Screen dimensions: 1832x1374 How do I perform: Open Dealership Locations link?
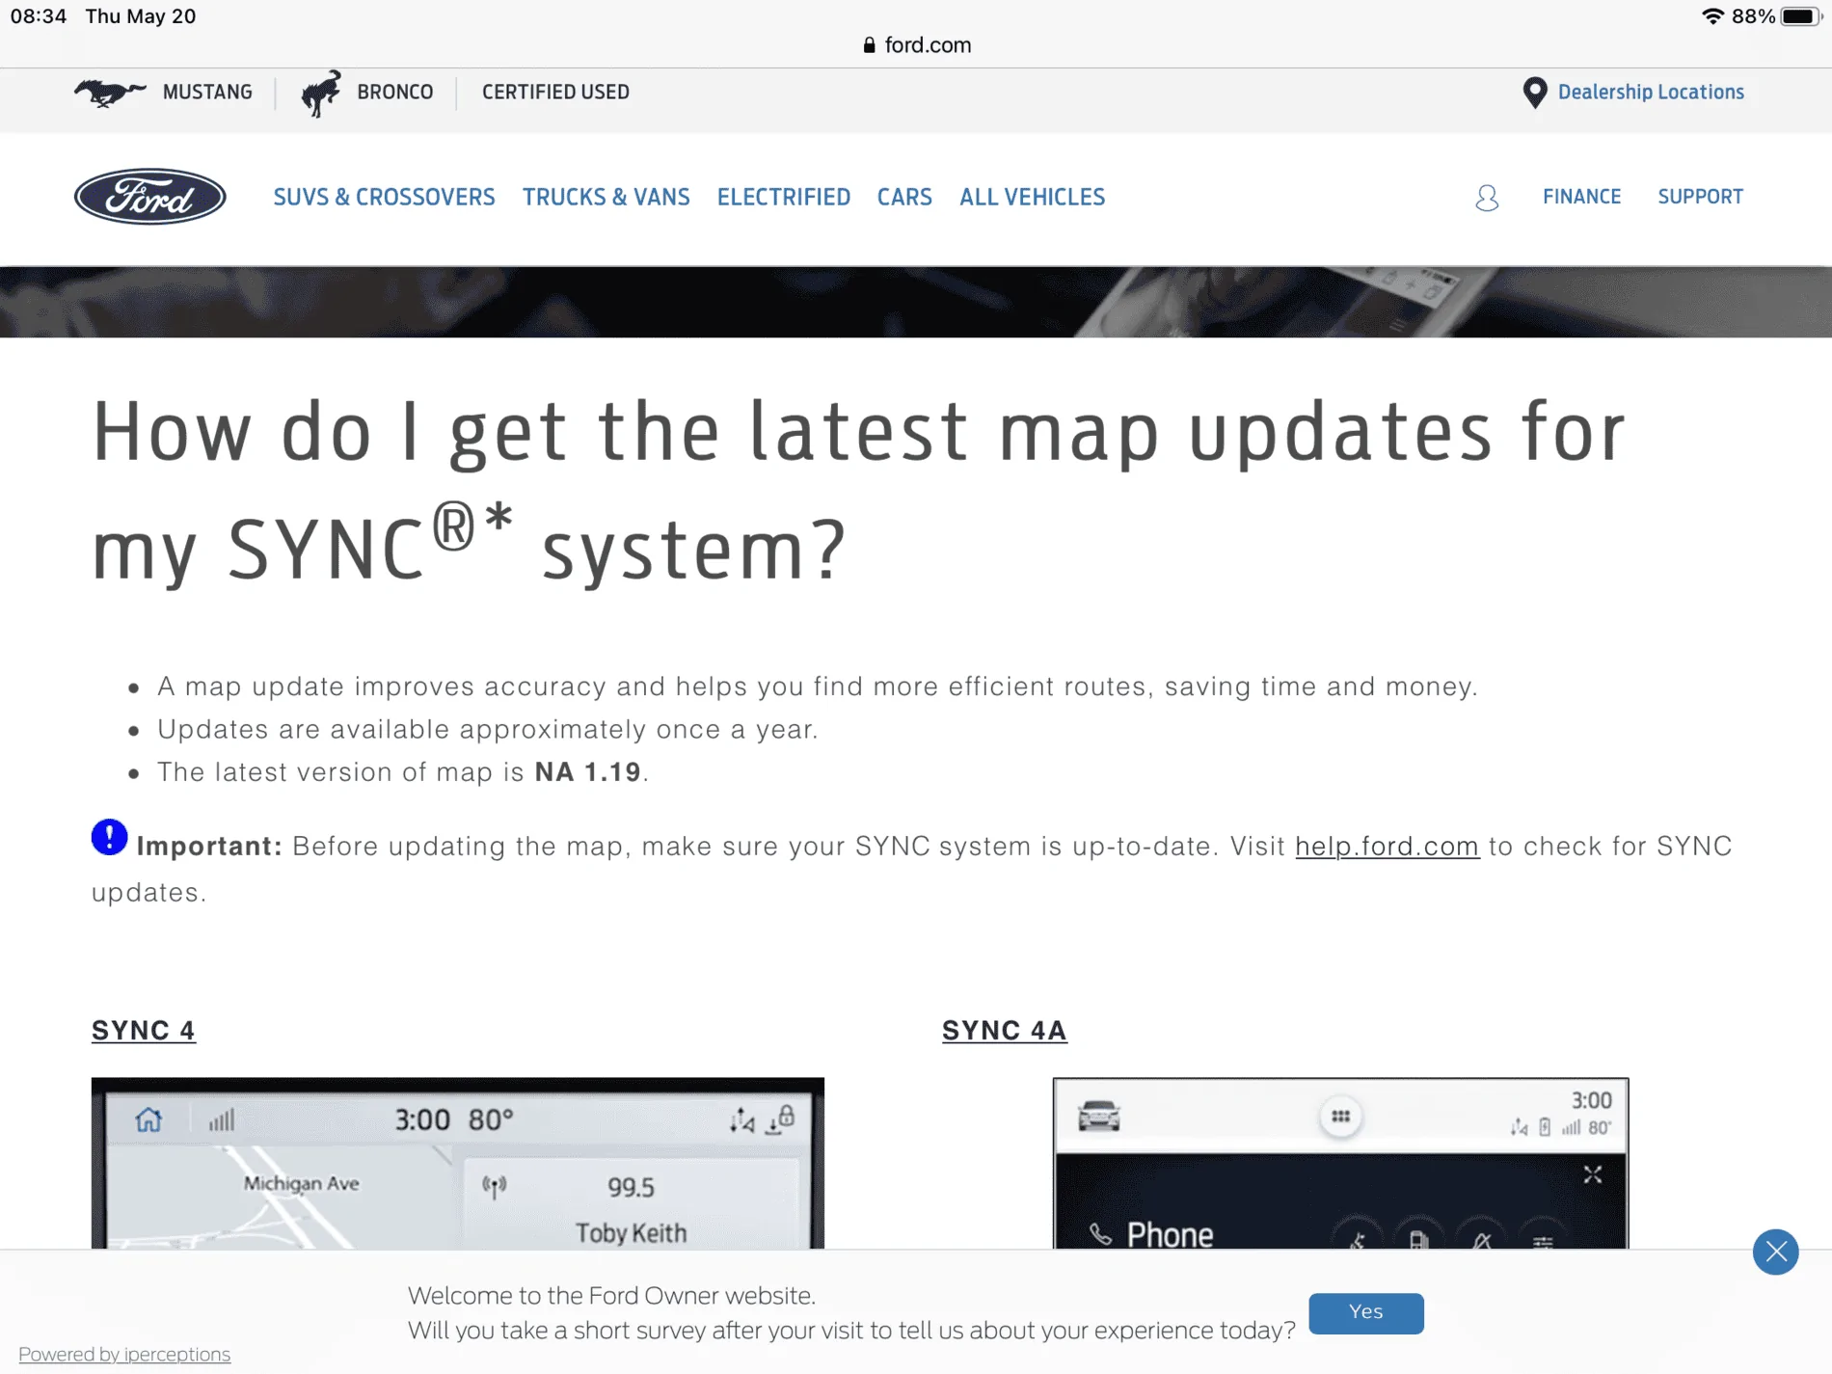point(1651,93)
